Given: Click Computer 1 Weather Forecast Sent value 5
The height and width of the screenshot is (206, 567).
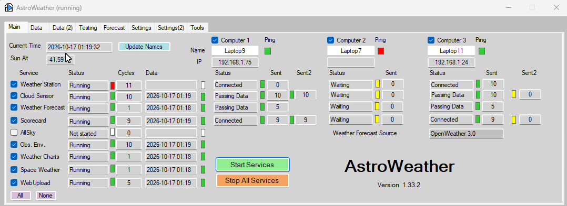Looking at the screenshot, I should (277, 107).
